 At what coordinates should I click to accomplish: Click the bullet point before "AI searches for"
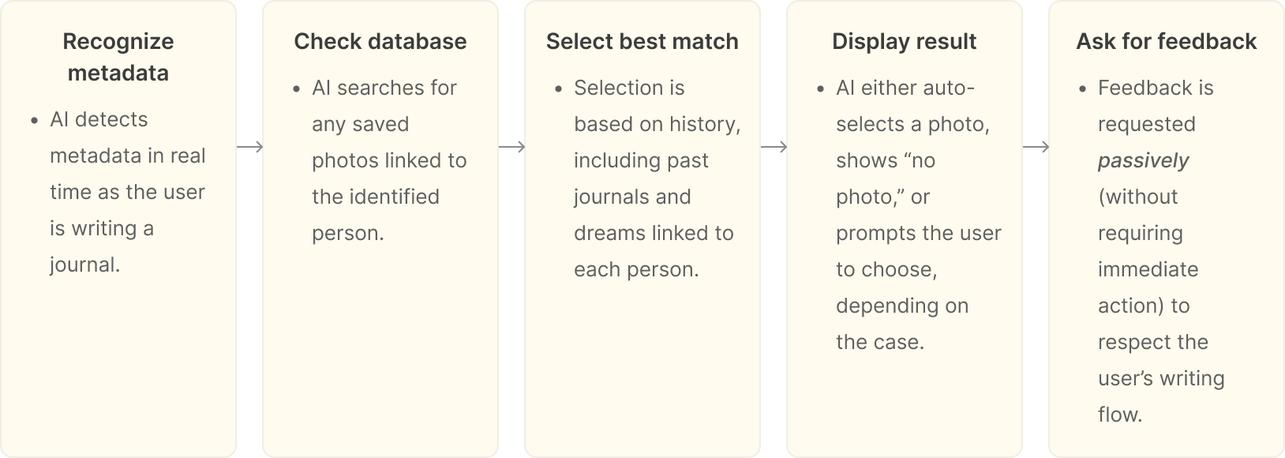click(297, 89)
